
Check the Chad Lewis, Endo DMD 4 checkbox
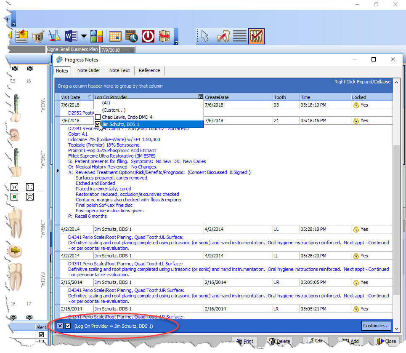(x=98, y=117)
